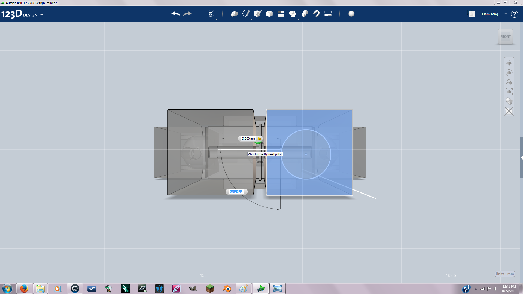Image resolution: width=523 pixels, height=294 pixels.
Task: Open the Modify tools
Action: point(269,14)
